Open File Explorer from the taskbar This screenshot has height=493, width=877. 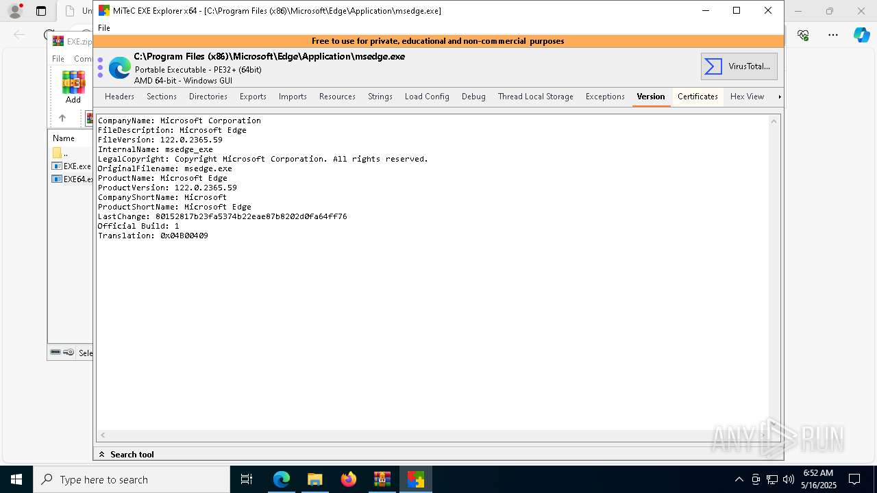(315, 479)
